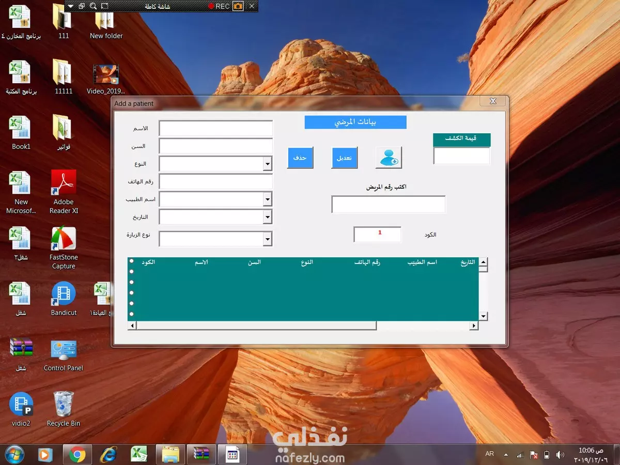The image size is (620, 465).
Task: Select the Video_2019 video file icon
Action: click(106, 78)
